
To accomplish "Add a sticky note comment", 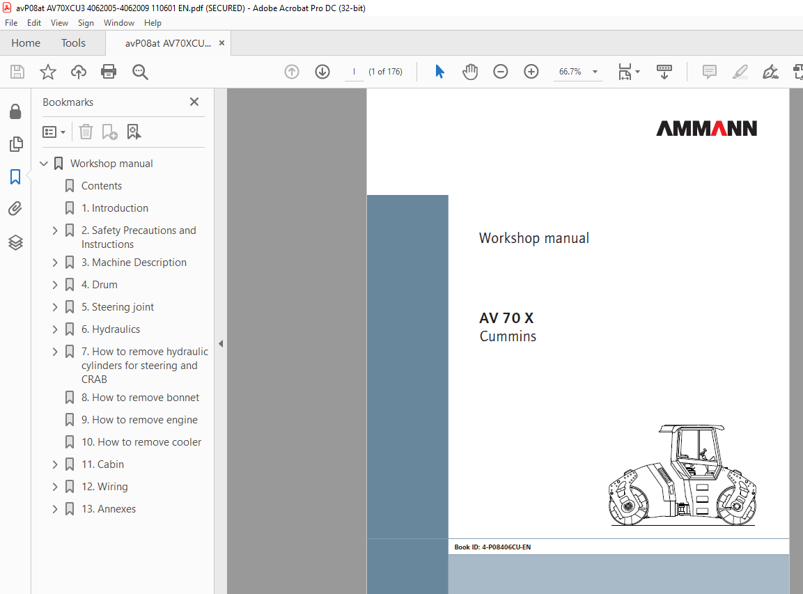I will tap(709, 72).
